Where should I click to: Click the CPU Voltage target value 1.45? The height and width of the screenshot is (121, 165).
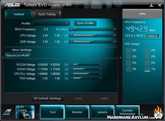57,35
